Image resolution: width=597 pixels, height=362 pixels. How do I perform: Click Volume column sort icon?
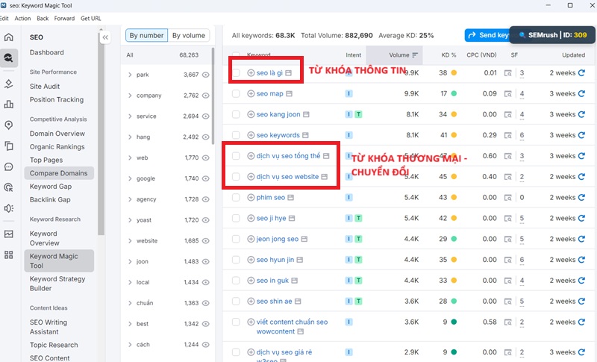click(x=415, y=55)
